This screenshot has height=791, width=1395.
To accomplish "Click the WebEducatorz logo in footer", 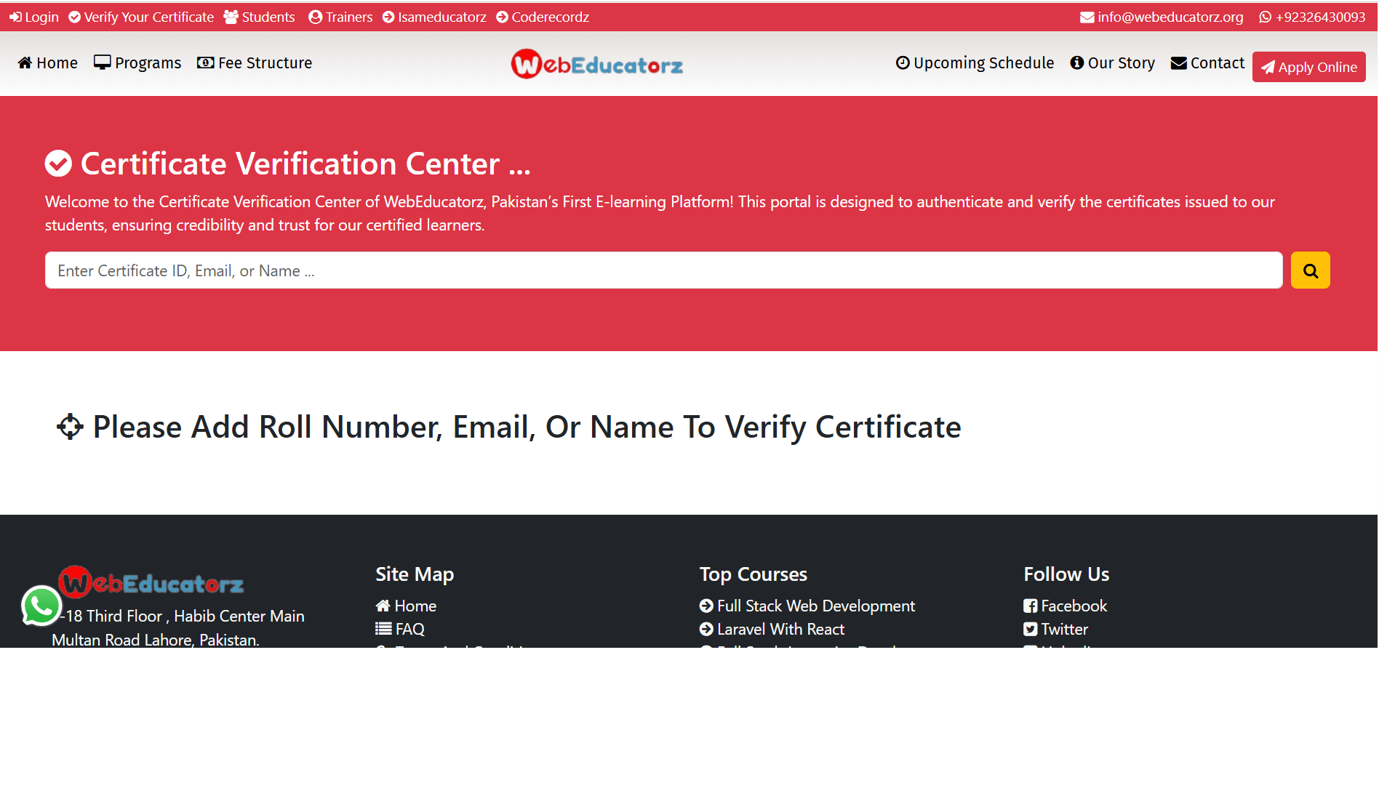I will tap(151, 582).
